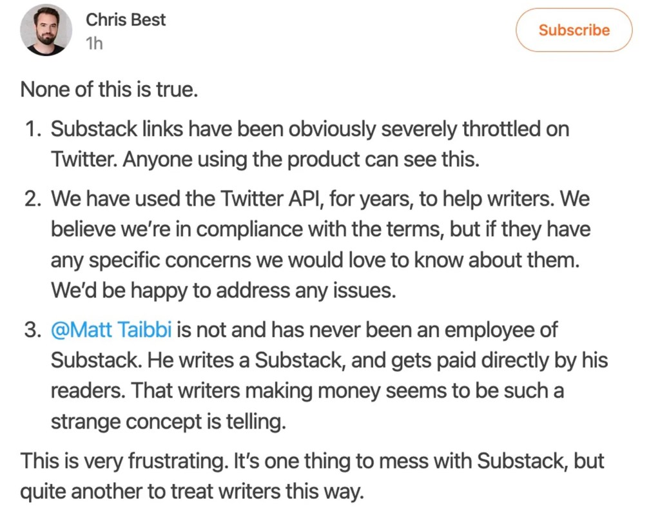660x515 pixels.
Task: Open the note via the 1h timestamp
Action: 94,44
